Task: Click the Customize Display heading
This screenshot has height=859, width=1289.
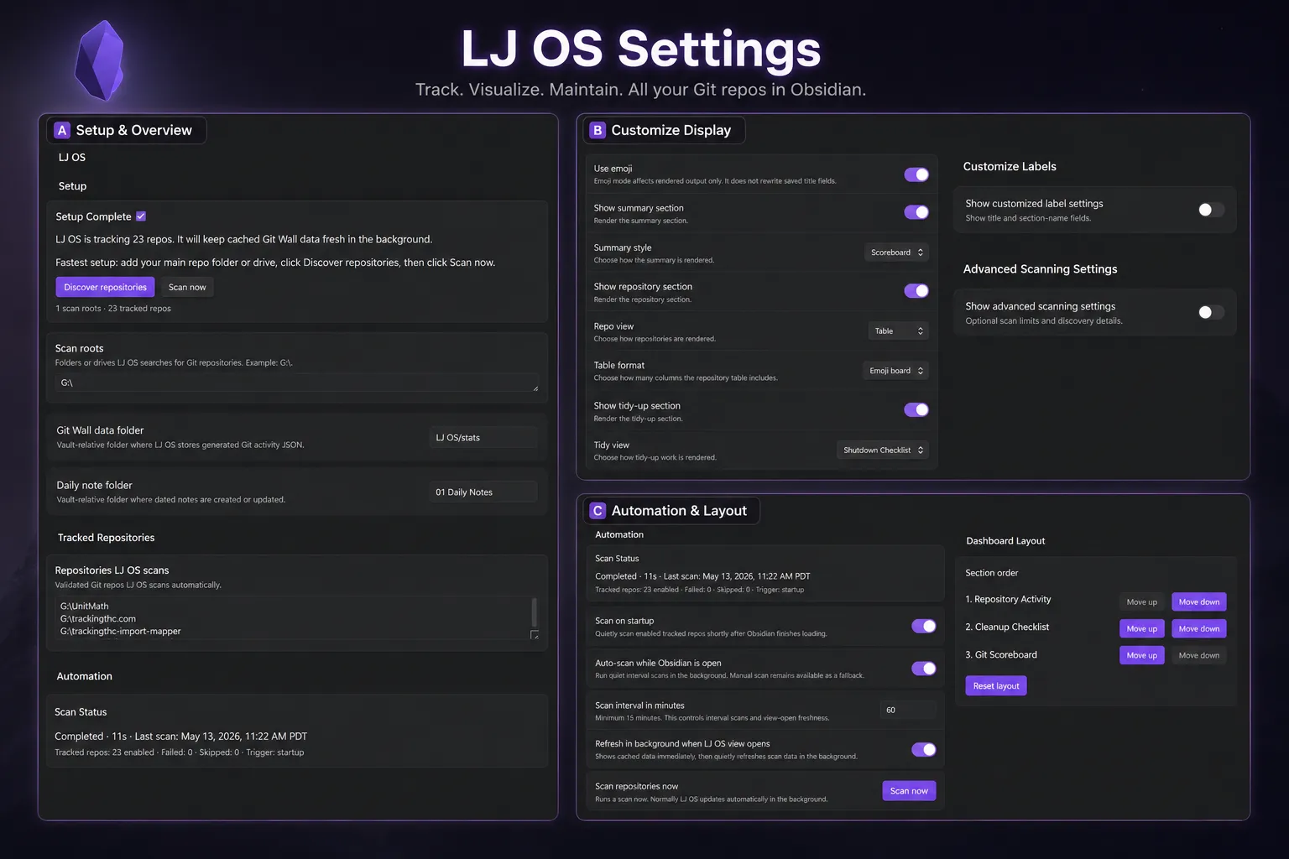Action: point(671,130)
